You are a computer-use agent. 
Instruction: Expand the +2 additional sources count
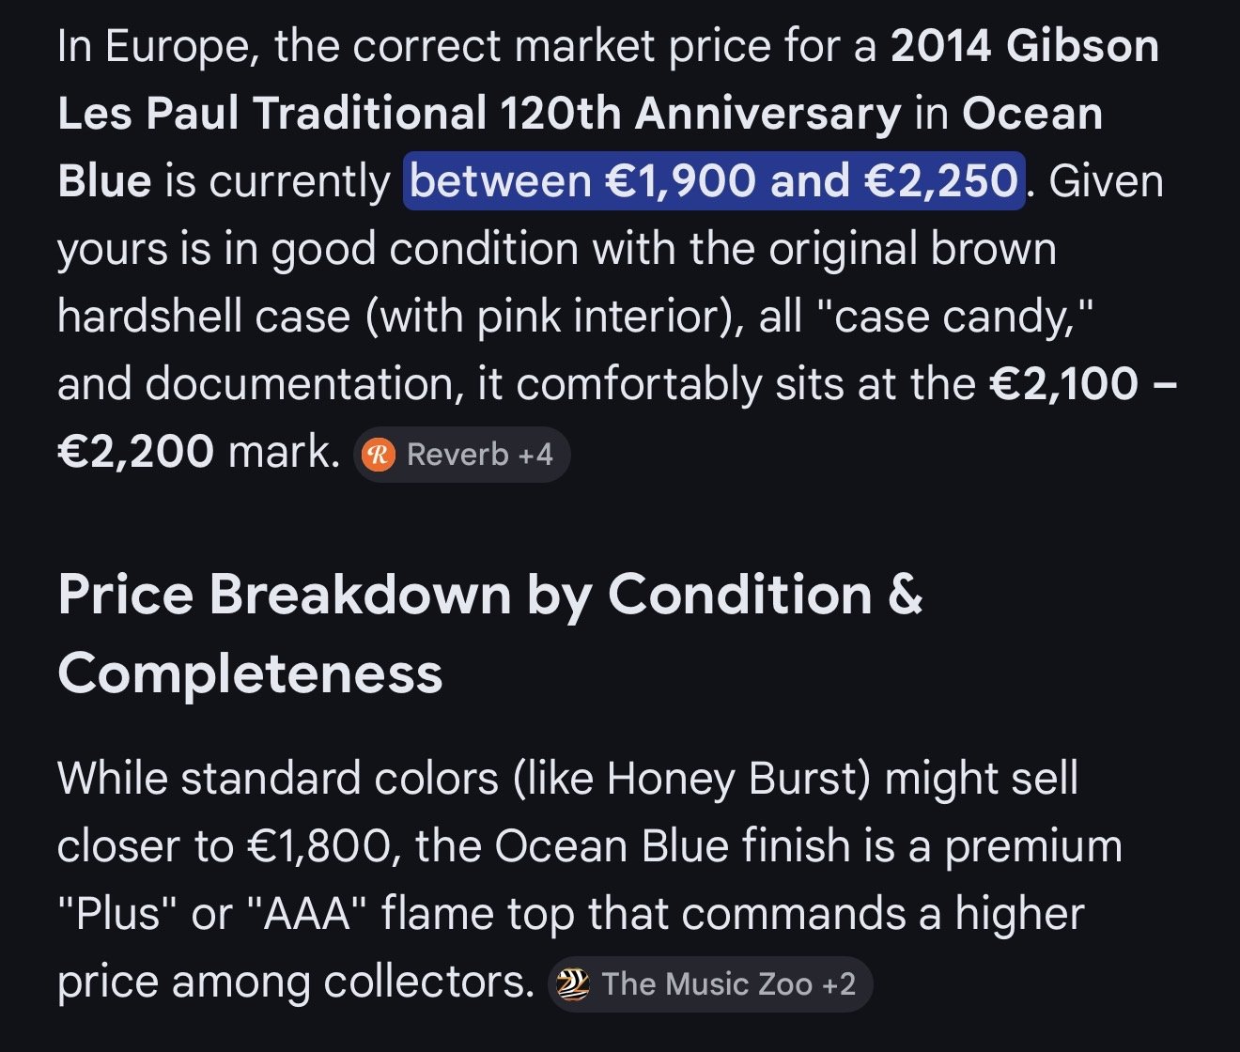pos(839,984)
